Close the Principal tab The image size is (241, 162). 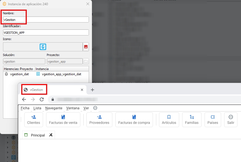click(51, 135)
